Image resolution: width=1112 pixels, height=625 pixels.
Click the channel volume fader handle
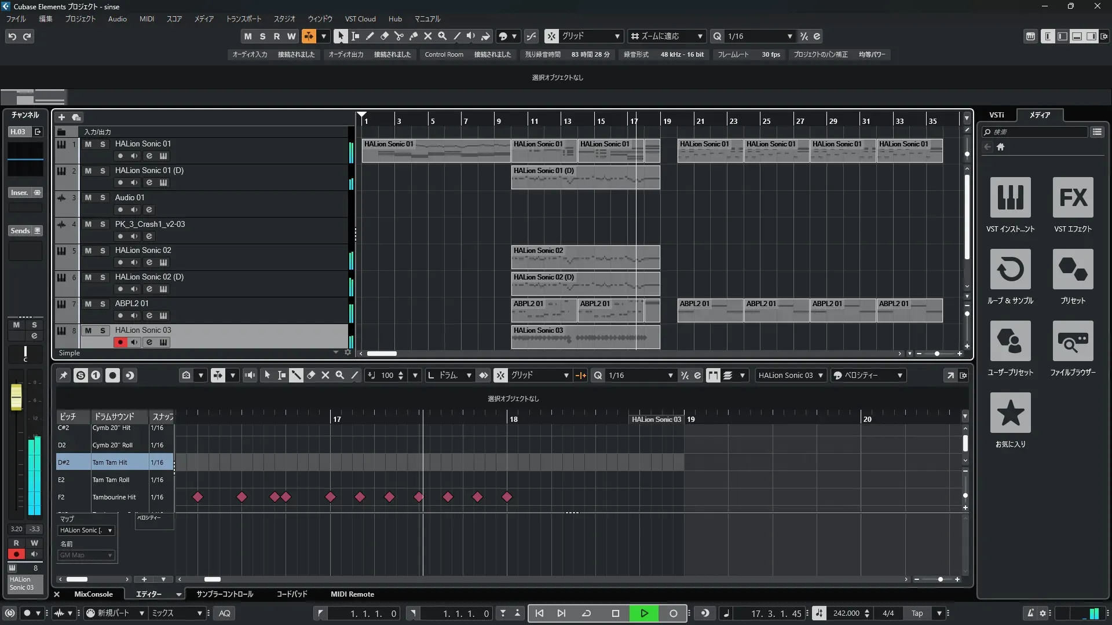pyautogui.click(x=16, y=396)
